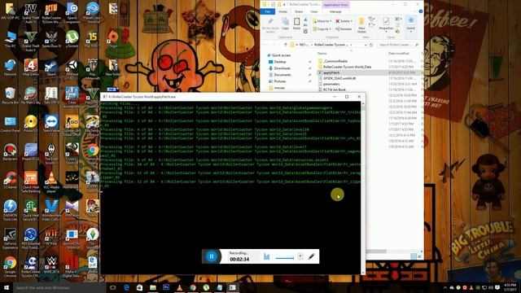521x293 pixels.
Task: Click the recorder webcam circle button
Action: click(x=300, y=256)
